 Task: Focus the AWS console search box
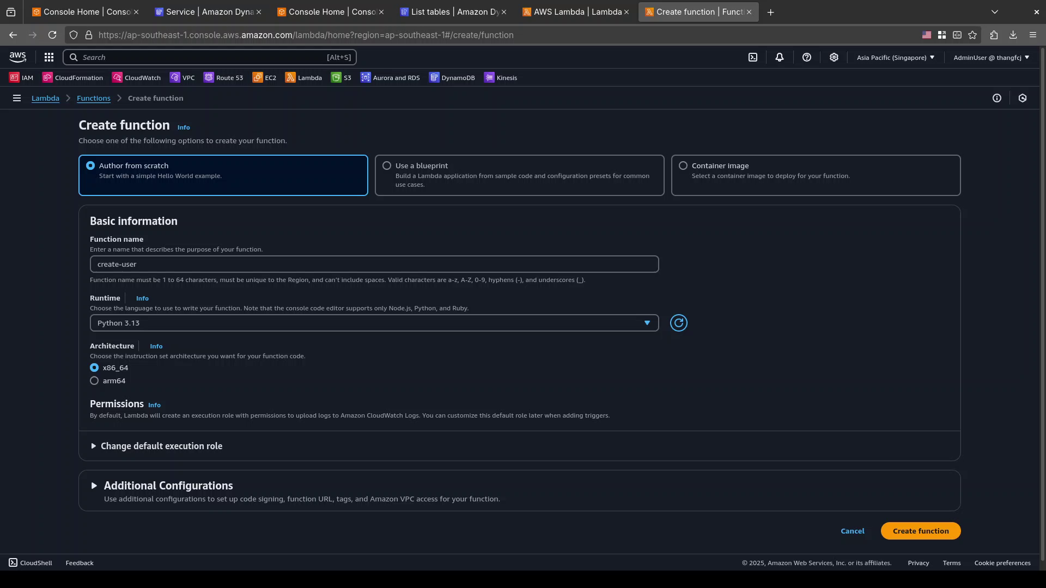(x=210, y=57)
